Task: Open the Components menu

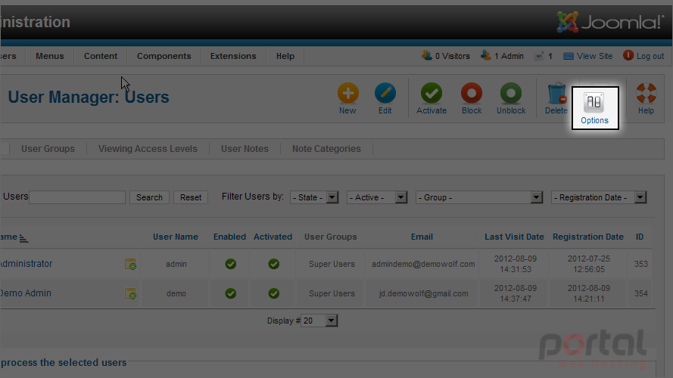Action: click(x=164, y=56)
